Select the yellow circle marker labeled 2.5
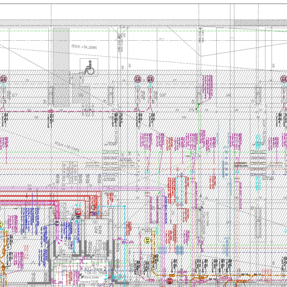Viewport: 287px width, 287px height. (x=147, y=240)
